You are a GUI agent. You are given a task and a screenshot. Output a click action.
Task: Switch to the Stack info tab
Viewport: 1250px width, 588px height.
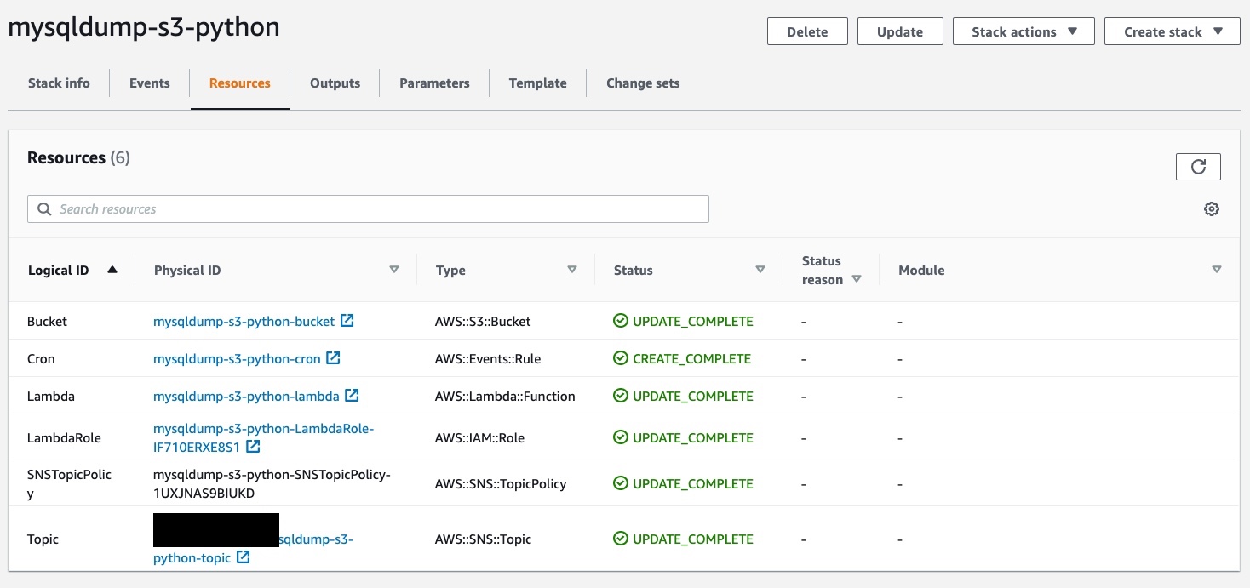59,83
